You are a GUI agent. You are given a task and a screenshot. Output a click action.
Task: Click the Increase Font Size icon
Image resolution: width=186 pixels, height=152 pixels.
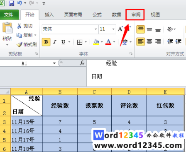pos(121,29)
